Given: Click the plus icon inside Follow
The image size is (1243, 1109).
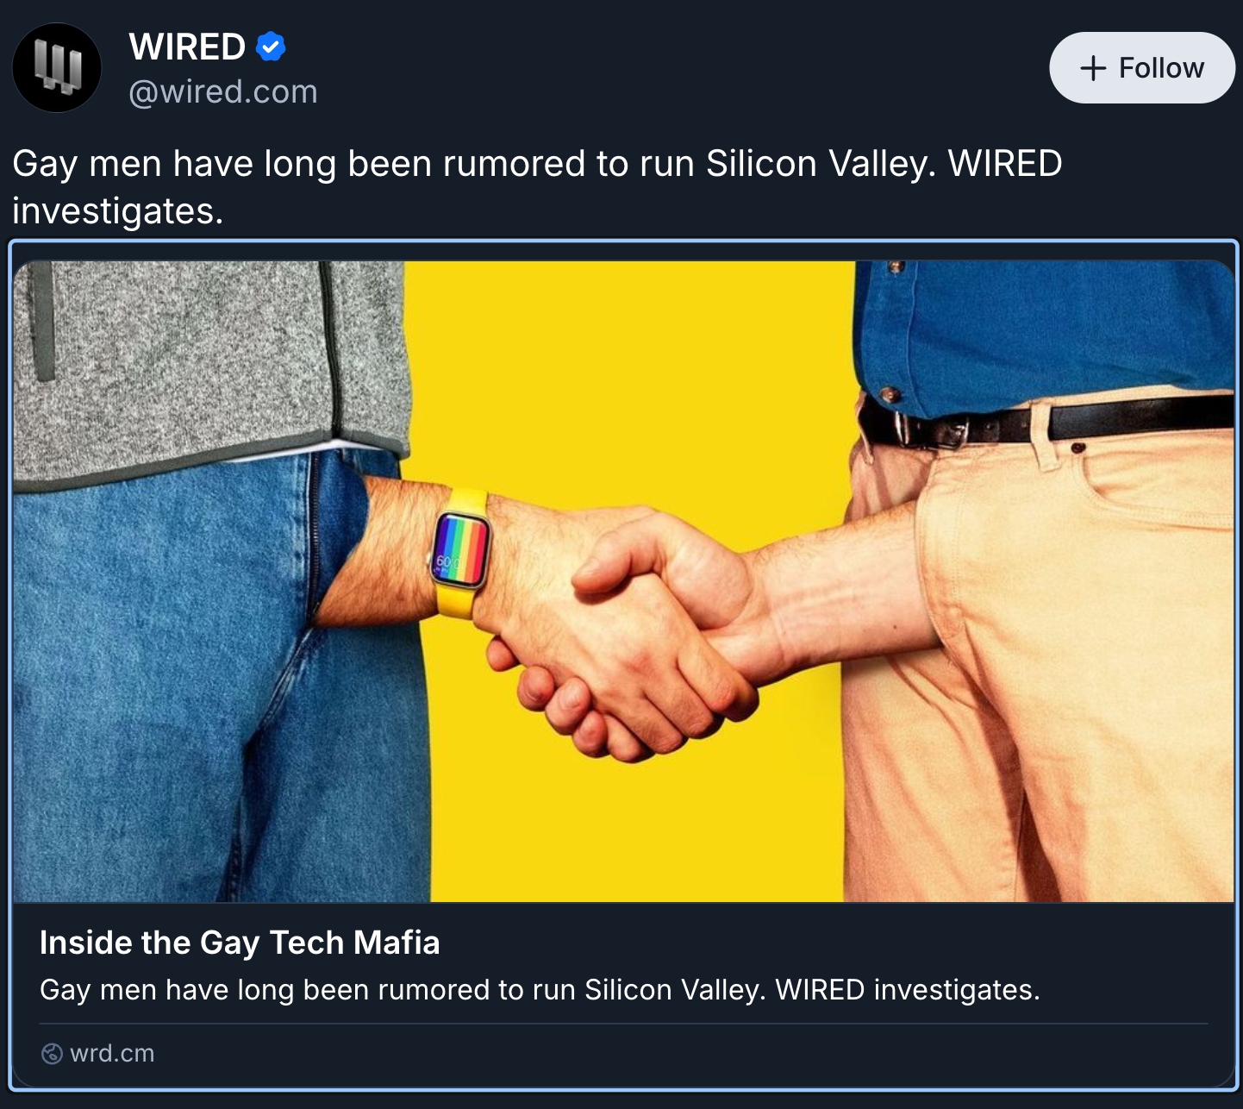Looking at the screenshot, I should click(1092, 68).
